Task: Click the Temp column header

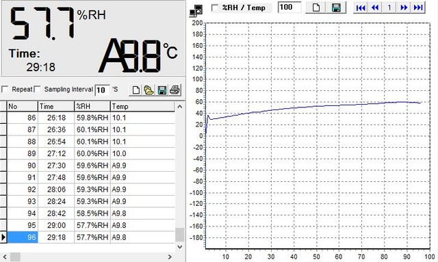Action: point(142,107)
